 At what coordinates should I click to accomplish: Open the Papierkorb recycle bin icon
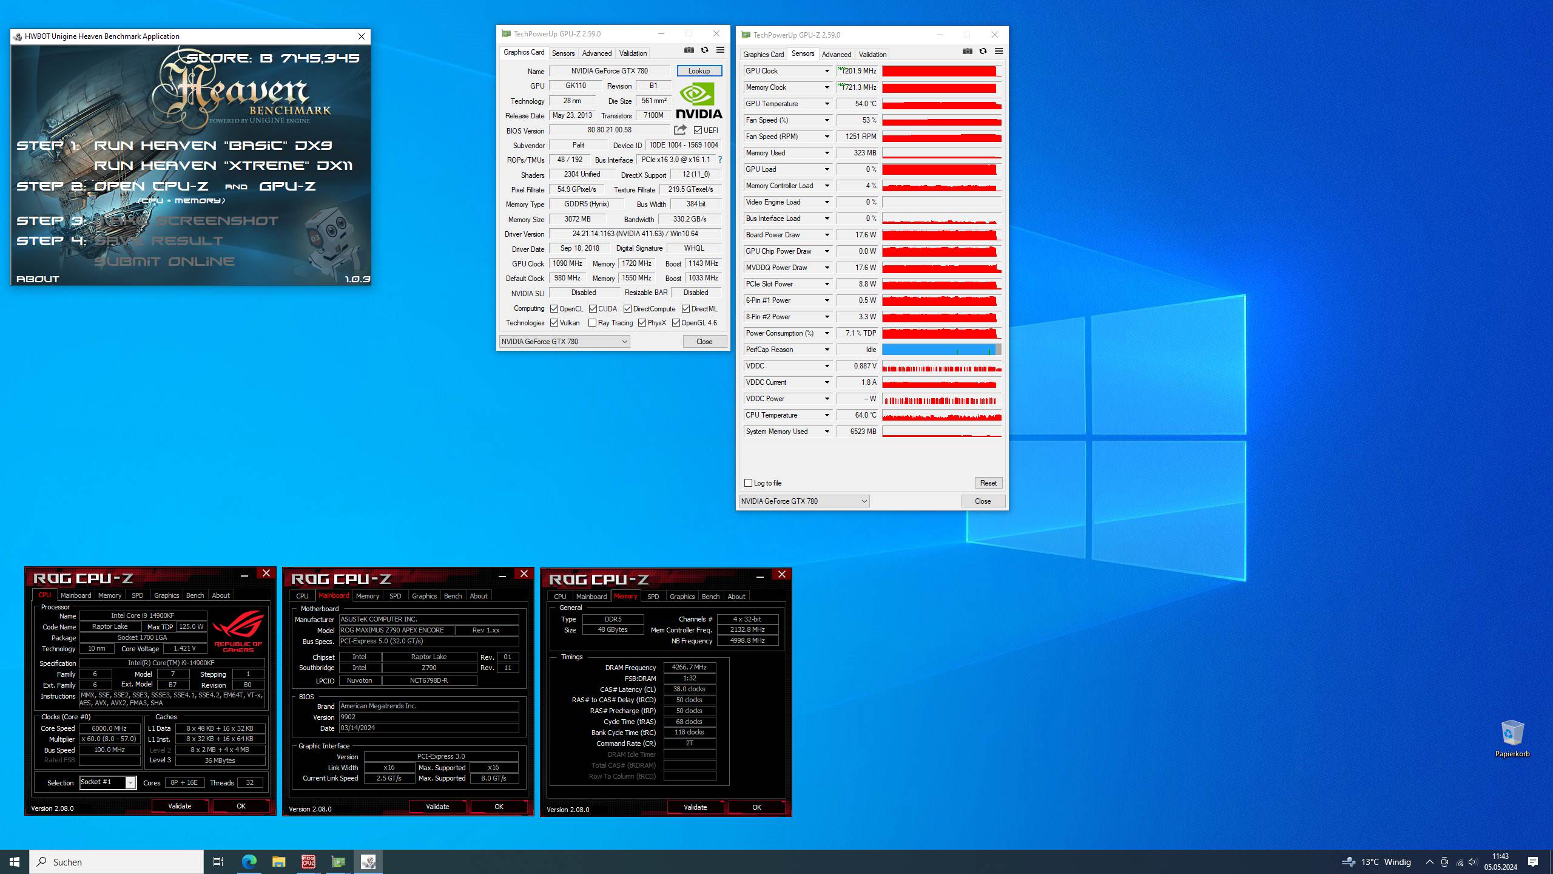[1512, 739]
